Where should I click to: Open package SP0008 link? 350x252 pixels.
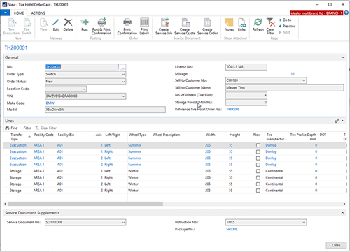point(232,229)
